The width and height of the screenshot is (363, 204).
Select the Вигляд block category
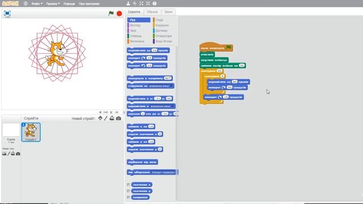(x=138, y=25)
